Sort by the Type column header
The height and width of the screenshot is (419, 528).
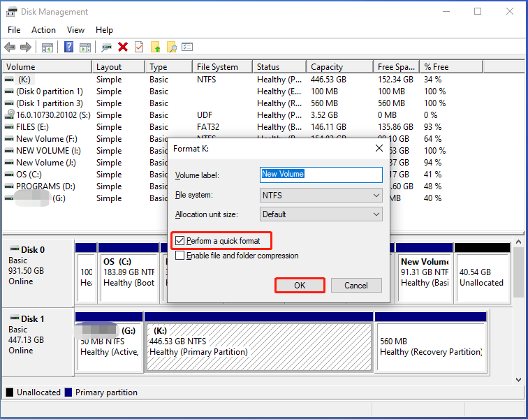(169, 66)
